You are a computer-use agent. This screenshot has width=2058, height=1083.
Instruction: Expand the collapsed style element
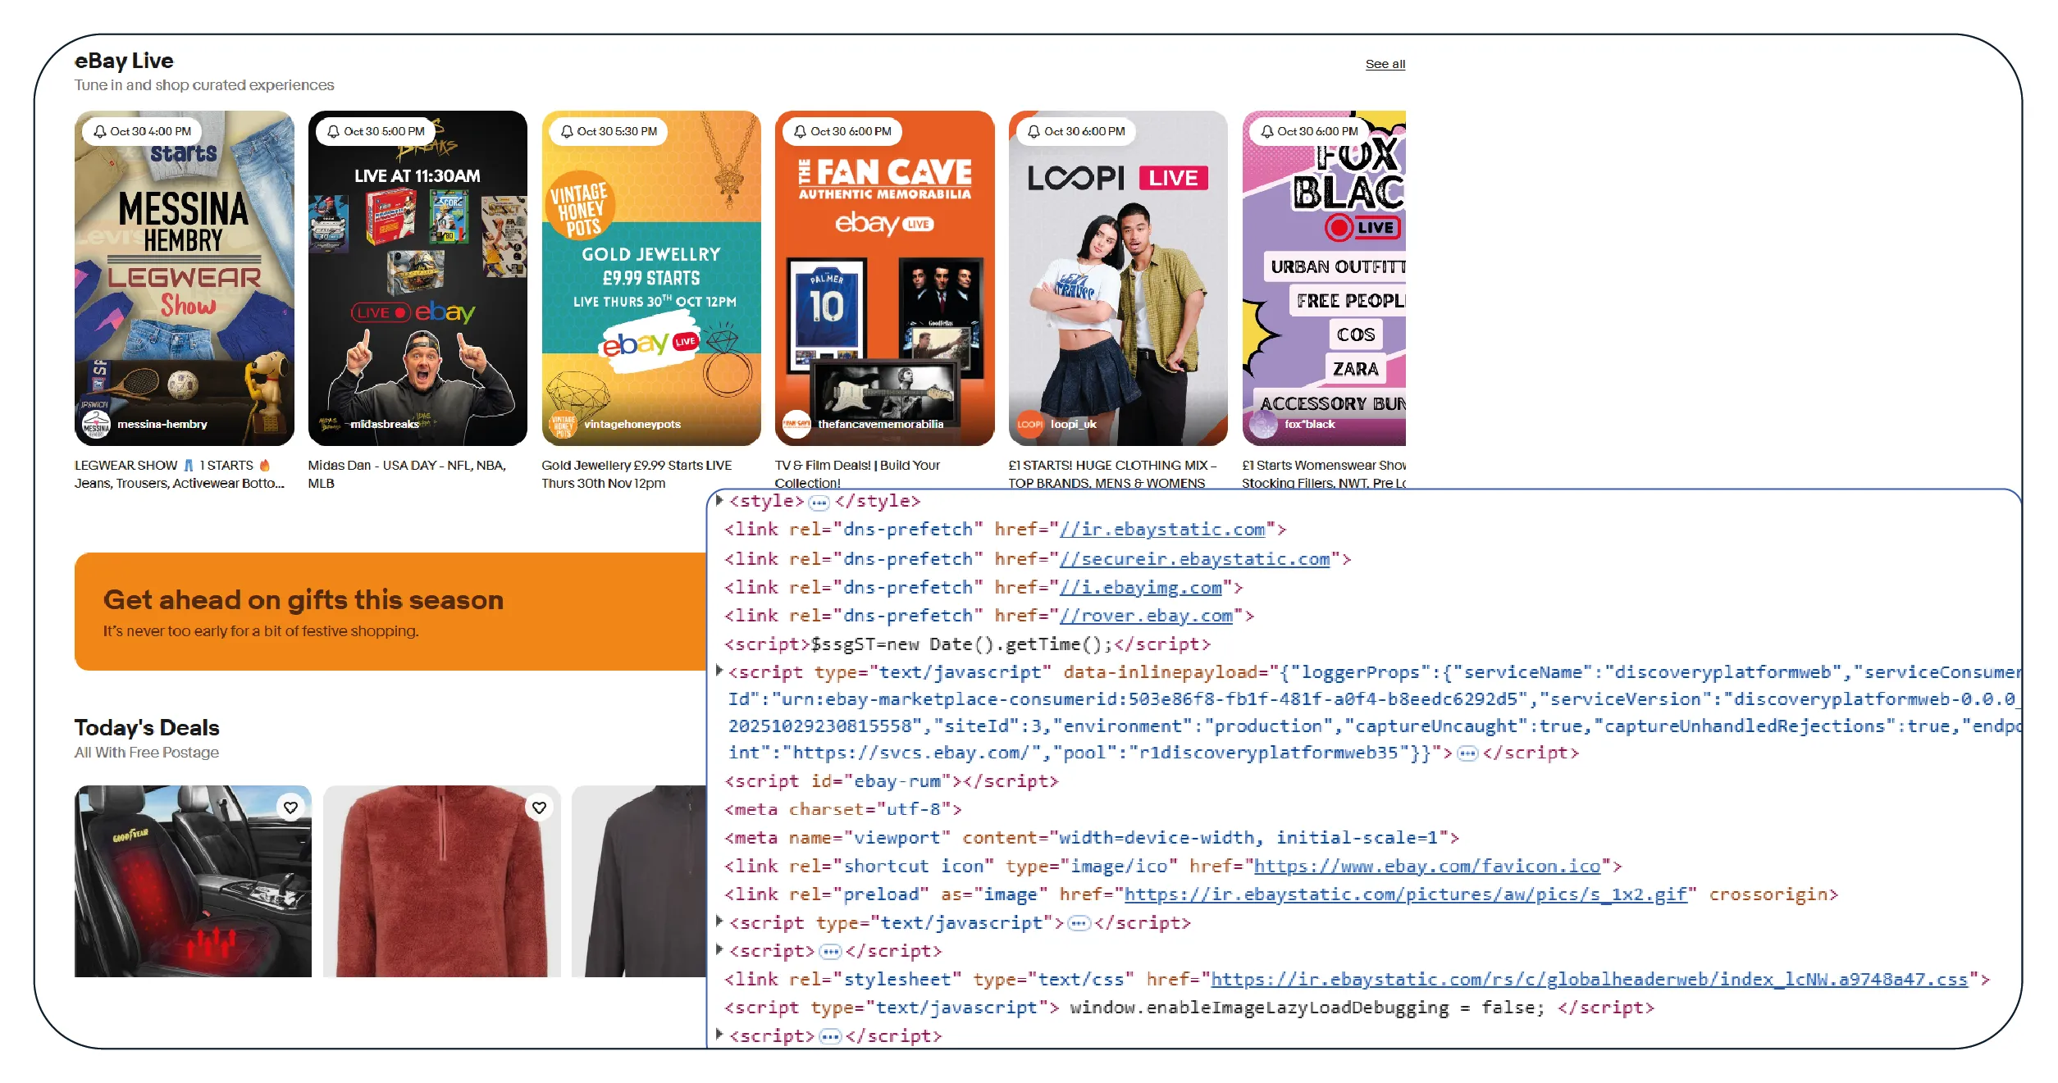(719, 500)
